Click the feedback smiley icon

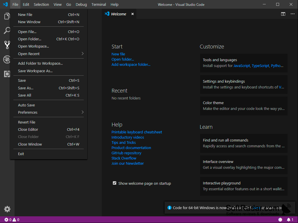[280, 220]
